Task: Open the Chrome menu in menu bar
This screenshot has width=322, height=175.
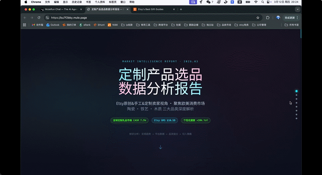Action: point(36,2)
